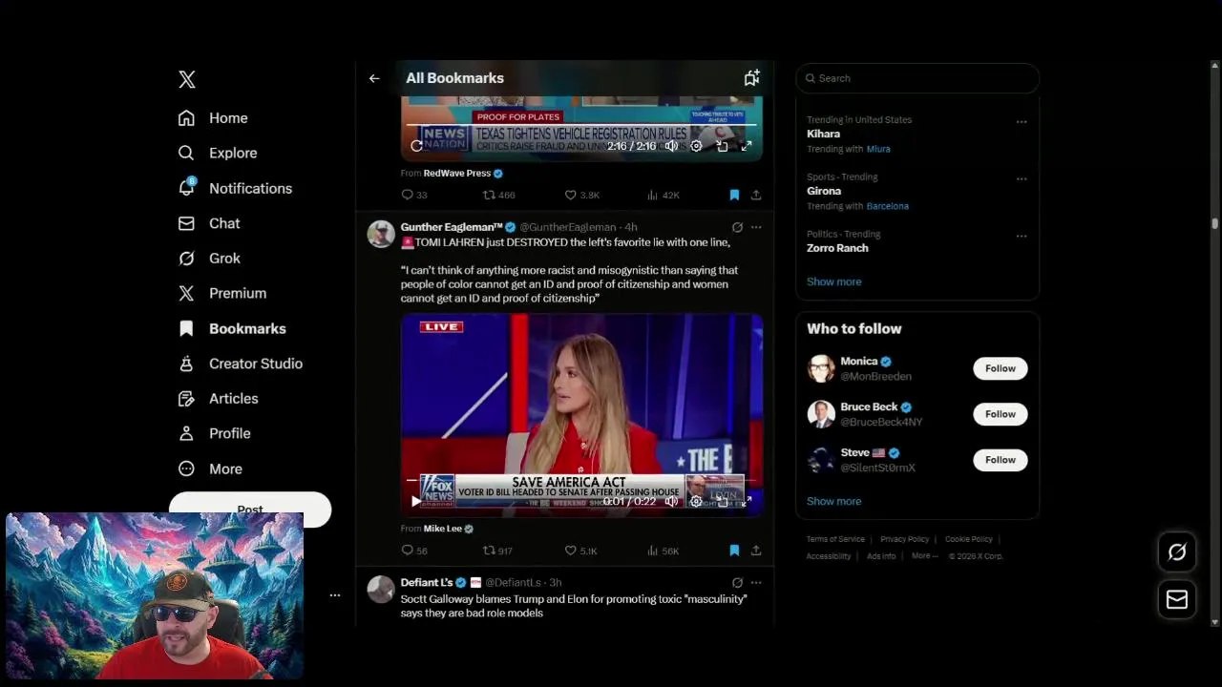This screenshot has width=1222, height=687.
Task: Enter fullscreen on Texas registration video
Action: [x=747, y=146]
